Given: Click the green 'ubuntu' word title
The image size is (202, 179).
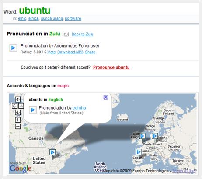Looking at the screenshot, I should pyautogui.click(x=35, y=10).
